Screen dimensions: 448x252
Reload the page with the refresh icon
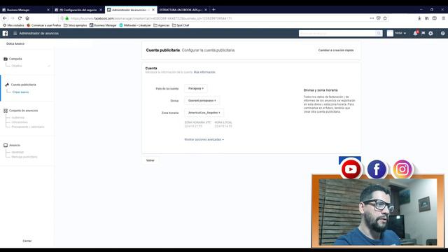click(20, 18)
